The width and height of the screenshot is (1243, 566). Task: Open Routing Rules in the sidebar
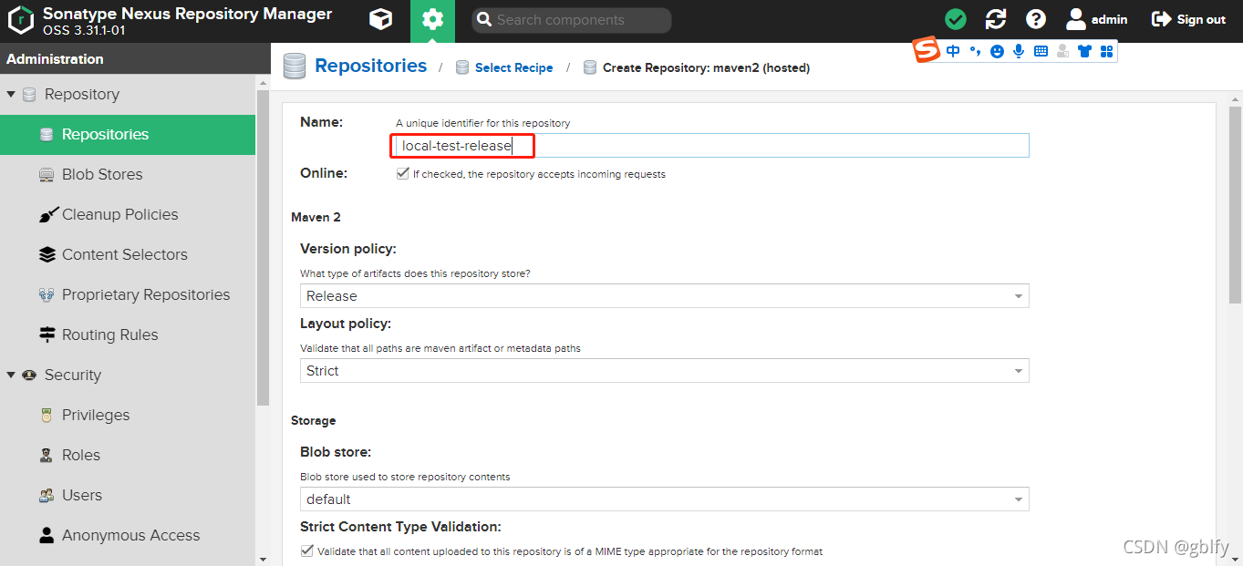[128, 334]
